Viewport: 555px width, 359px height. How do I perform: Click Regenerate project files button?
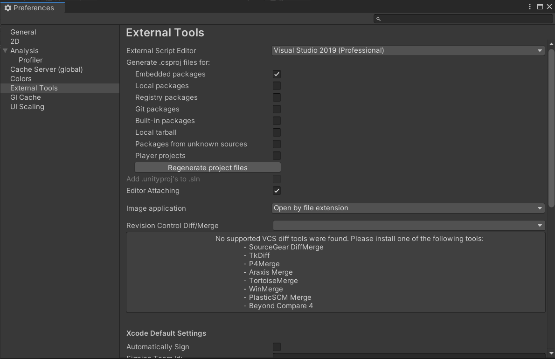(x=208, y=167)
